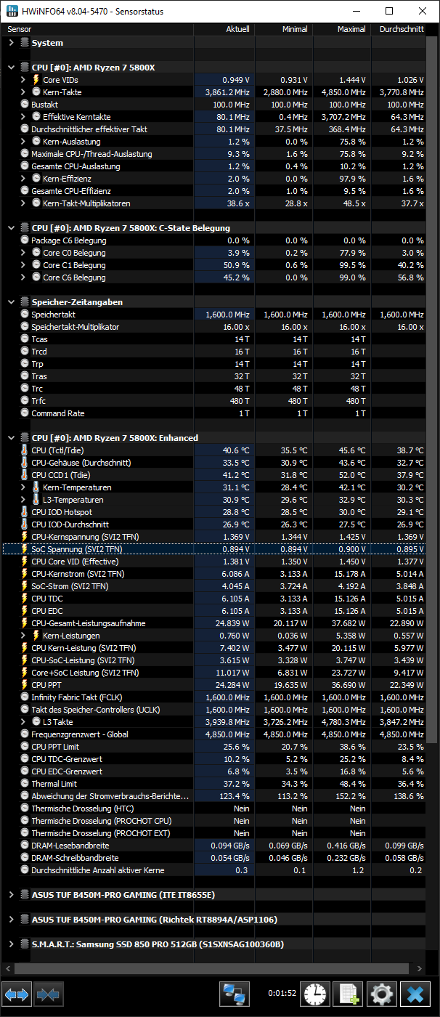Expand the Kern-Temperaturen row
Screen dimensions: 440x1017
[x=23, y=487]
